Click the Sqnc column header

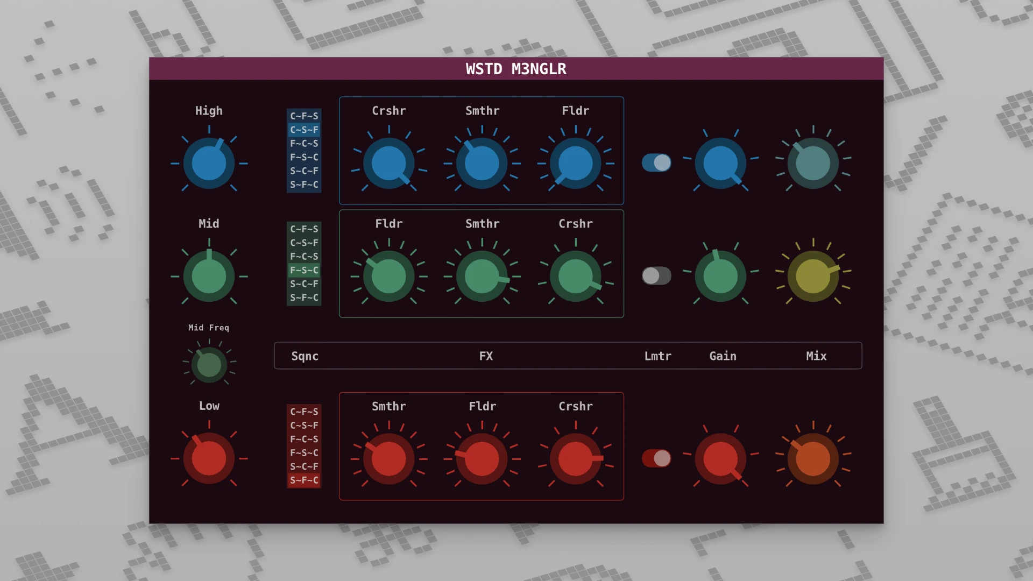point(305,356)
